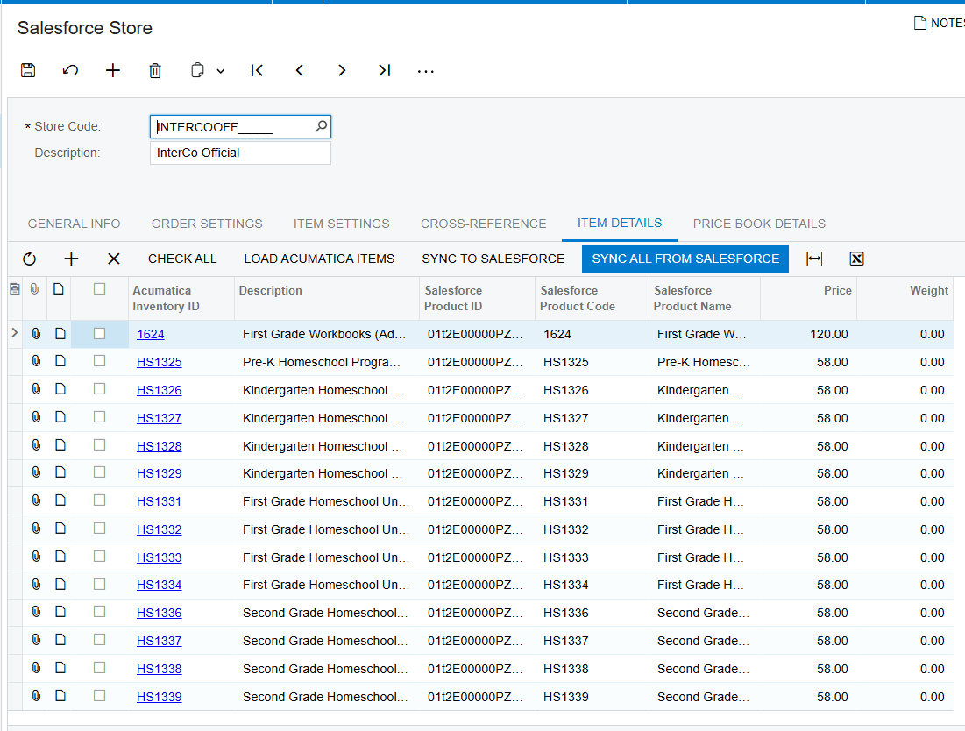Open inventory item HS1333 link
The image size is (965, 731).
(159, 557)
